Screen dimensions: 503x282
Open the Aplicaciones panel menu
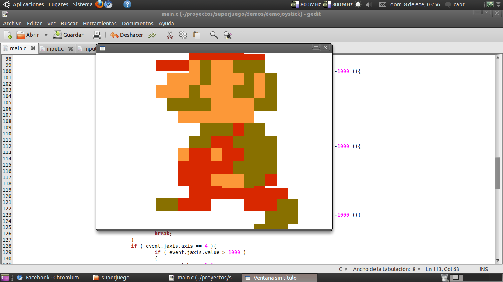coord(28,4)
